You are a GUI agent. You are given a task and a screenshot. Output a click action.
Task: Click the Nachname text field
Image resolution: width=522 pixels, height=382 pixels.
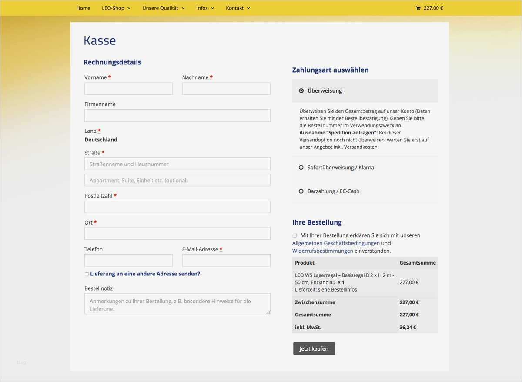(x=226, y=88)
